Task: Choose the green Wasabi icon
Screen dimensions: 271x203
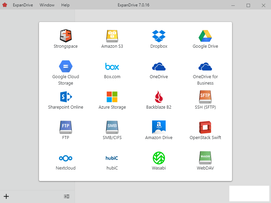Action: (x=159, y=158)
